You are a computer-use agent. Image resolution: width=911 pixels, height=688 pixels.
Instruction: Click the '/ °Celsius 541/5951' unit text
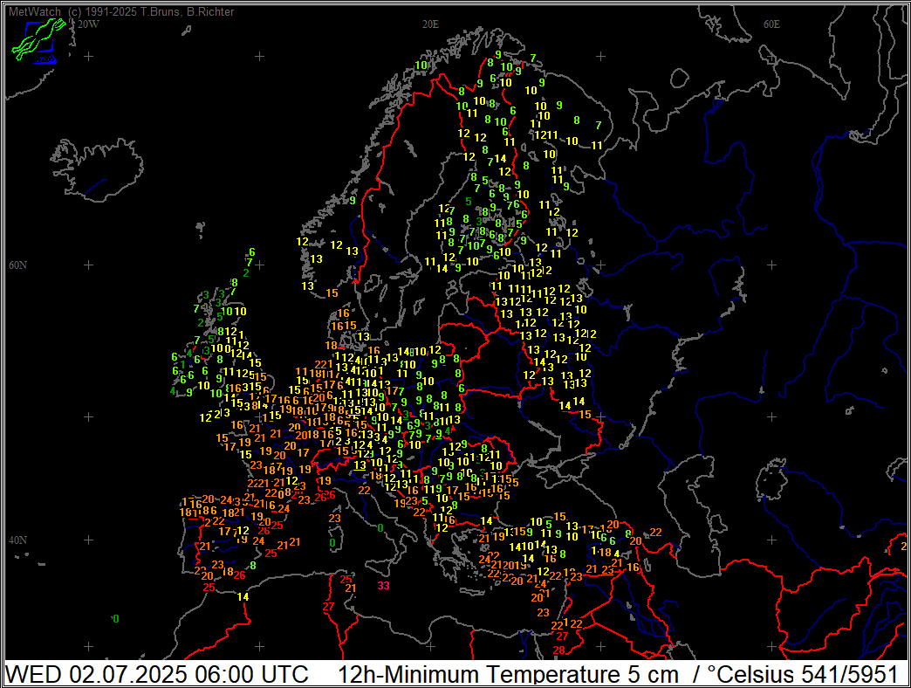[x=796, y=674]
